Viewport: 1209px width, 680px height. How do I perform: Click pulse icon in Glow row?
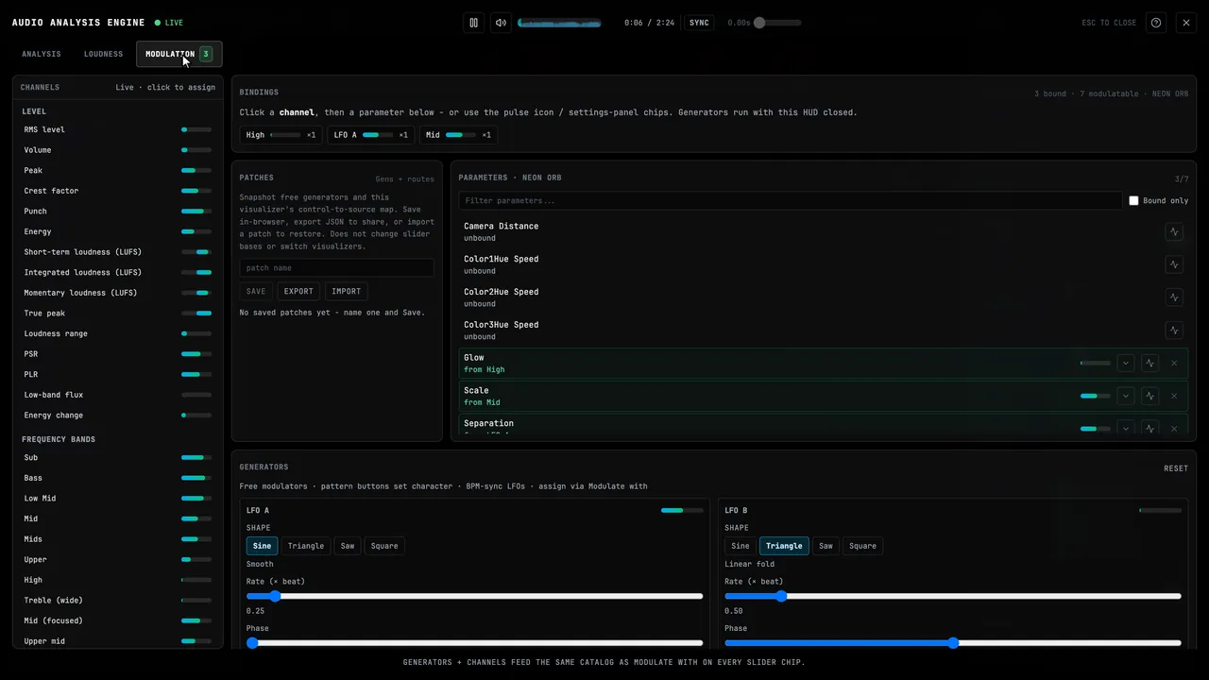click(x=1149, y=363)
